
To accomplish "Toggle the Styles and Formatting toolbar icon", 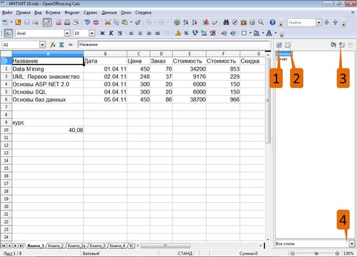I will pyautogui.click(x=9, y=33).
